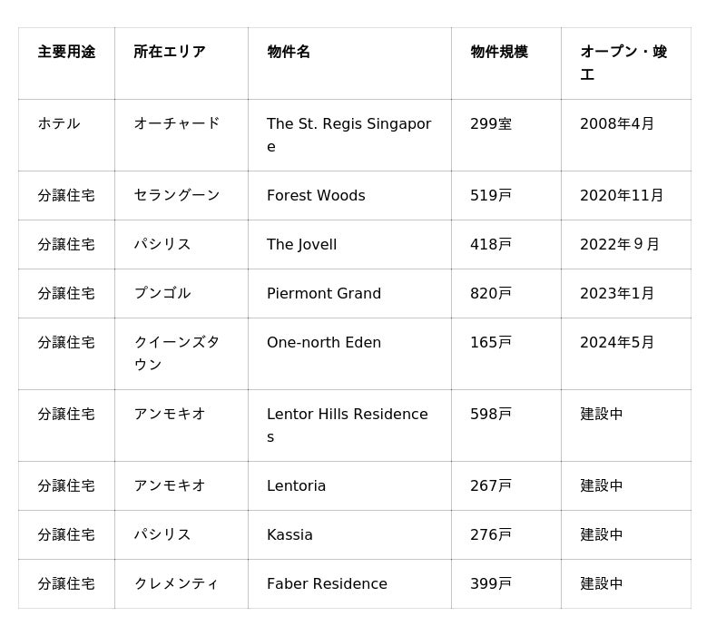Click The Jovell property name
Viewport: 726px width, 636px height.
point(301,245)
